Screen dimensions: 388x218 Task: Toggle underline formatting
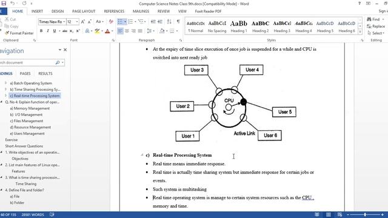[x=55, y=31]
